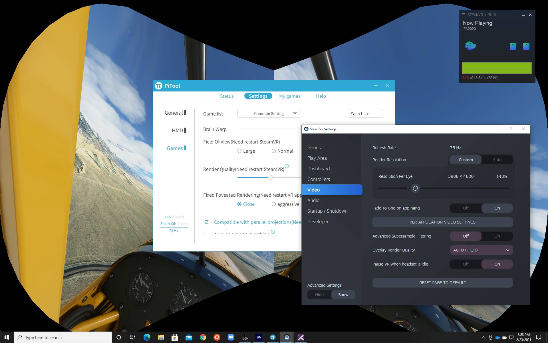
Task: Click the Resolution Per Eye slider handle
Action: (415, 188)
